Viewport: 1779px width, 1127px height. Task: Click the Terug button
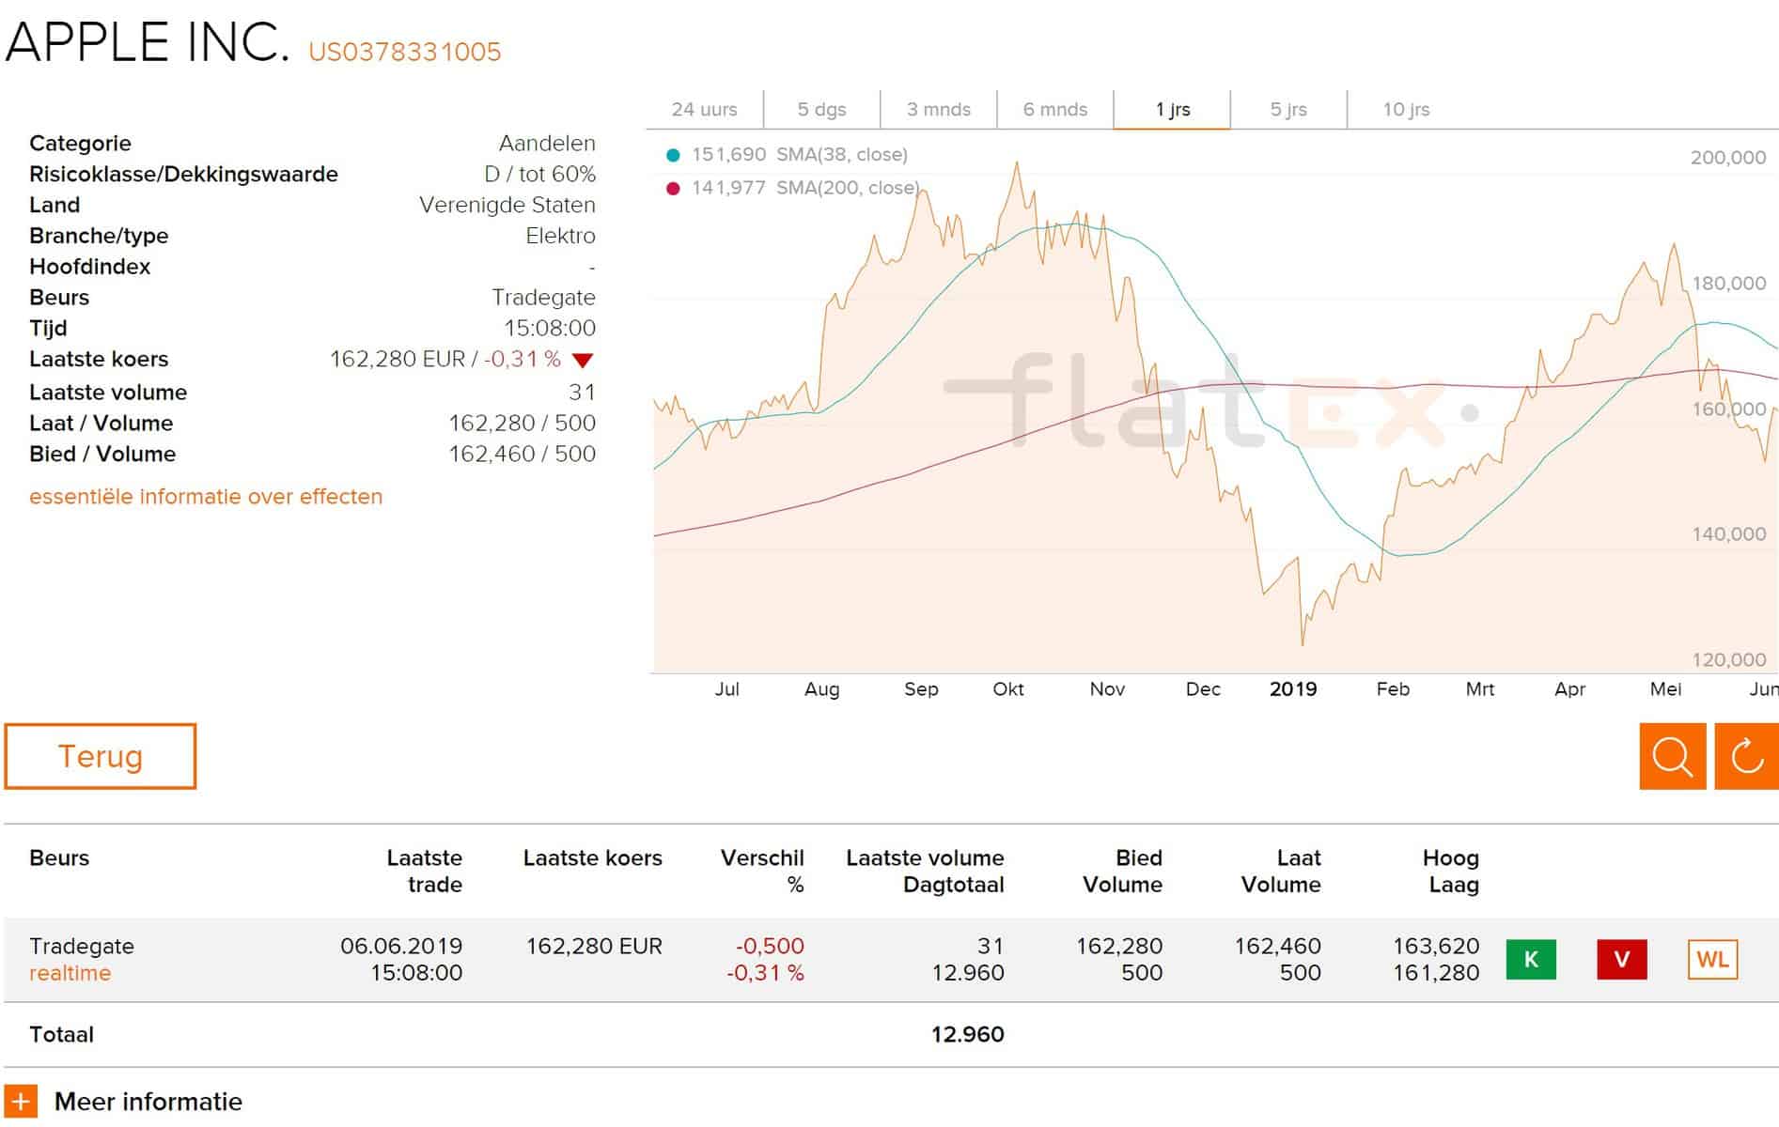[101, 756]
